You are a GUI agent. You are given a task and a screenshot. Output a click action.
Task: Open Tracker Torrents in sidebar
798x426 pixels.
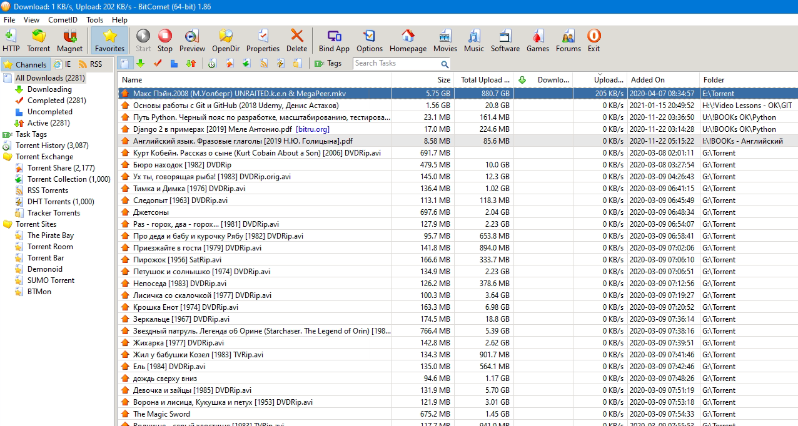click(54, 213)
